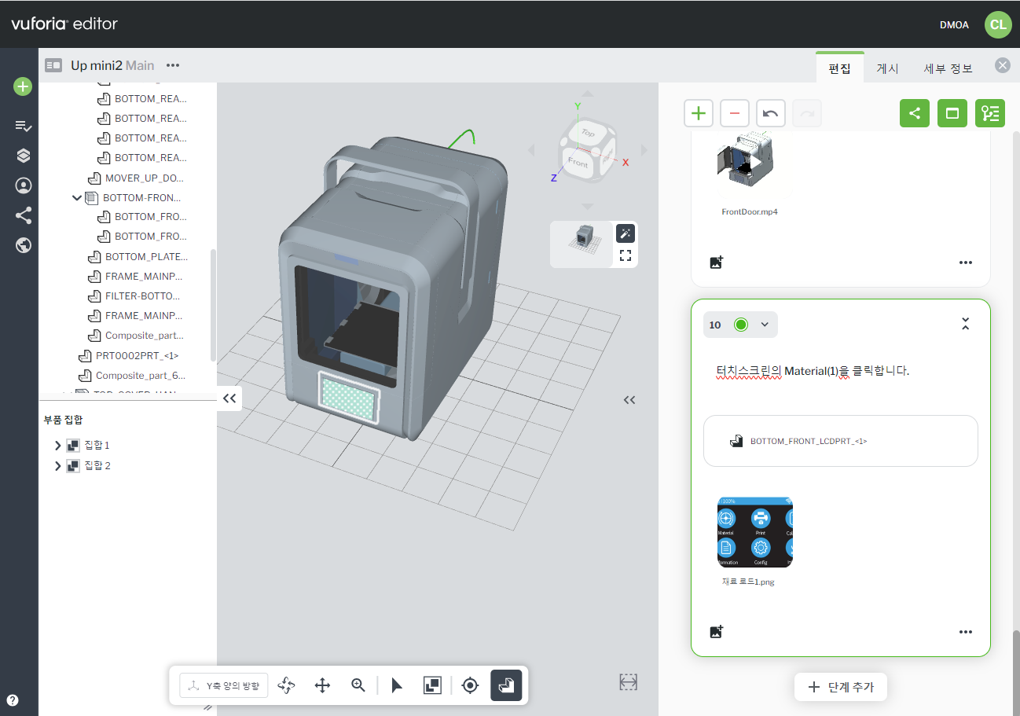The height and width of the screenshot is (716, 1020).
Task: Select the zoom magnifier tool
Action: (x=358, y=685)
